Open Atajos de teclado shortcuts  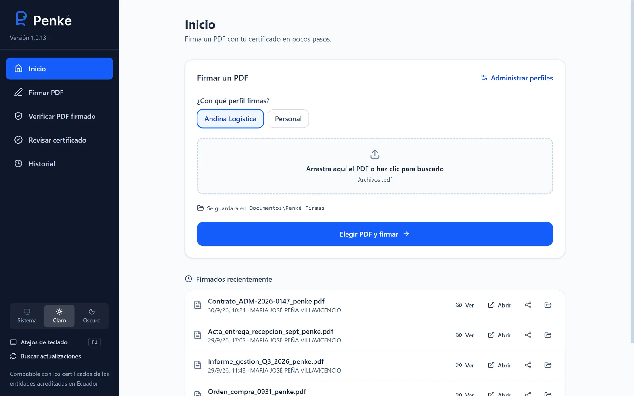[55, 342]
